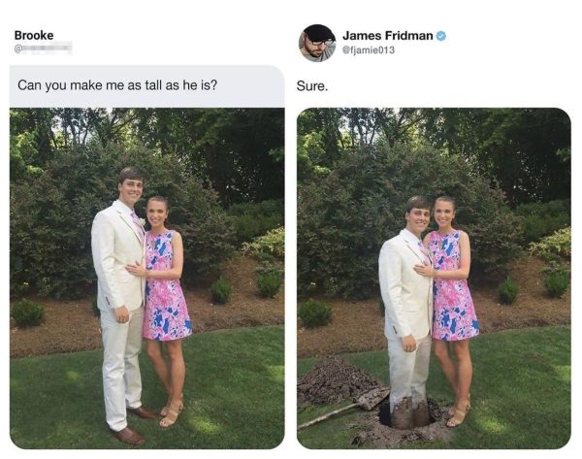582x459 pixels.
Task: Click the dirt pile beside the hole
Action: tap(334, 380)
